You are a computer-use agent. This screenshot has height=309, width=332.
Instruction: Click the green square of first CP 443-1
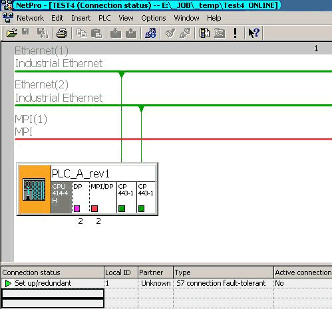click(x=122, y=209)
